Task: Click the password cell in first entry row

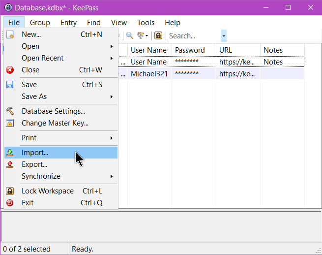Action: click(194, 62)
